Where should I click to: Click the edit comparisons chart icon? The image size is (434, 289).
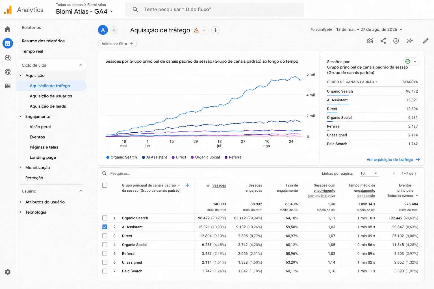click(x=370, y=41)
